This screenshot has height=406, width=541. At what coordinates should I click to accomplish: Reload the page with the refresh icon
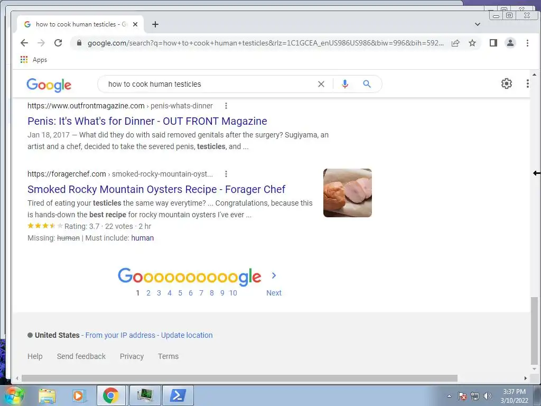(x=58, y=43)
